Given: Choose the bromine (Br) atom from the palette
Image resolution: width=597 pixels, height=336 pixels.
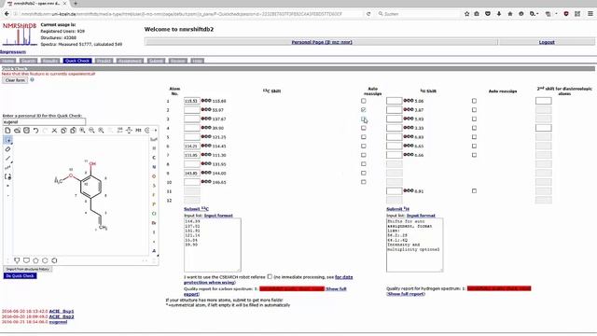Looking at the screenshot, I should [x=154, y=223].
